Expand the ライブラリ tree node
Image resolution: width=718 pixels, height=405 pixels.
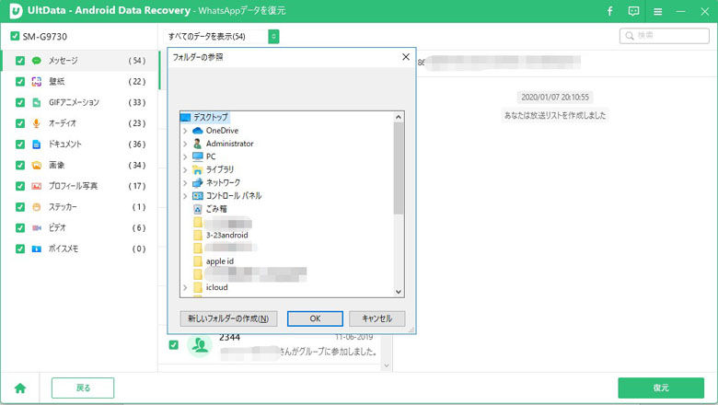[x=185, y=169]
